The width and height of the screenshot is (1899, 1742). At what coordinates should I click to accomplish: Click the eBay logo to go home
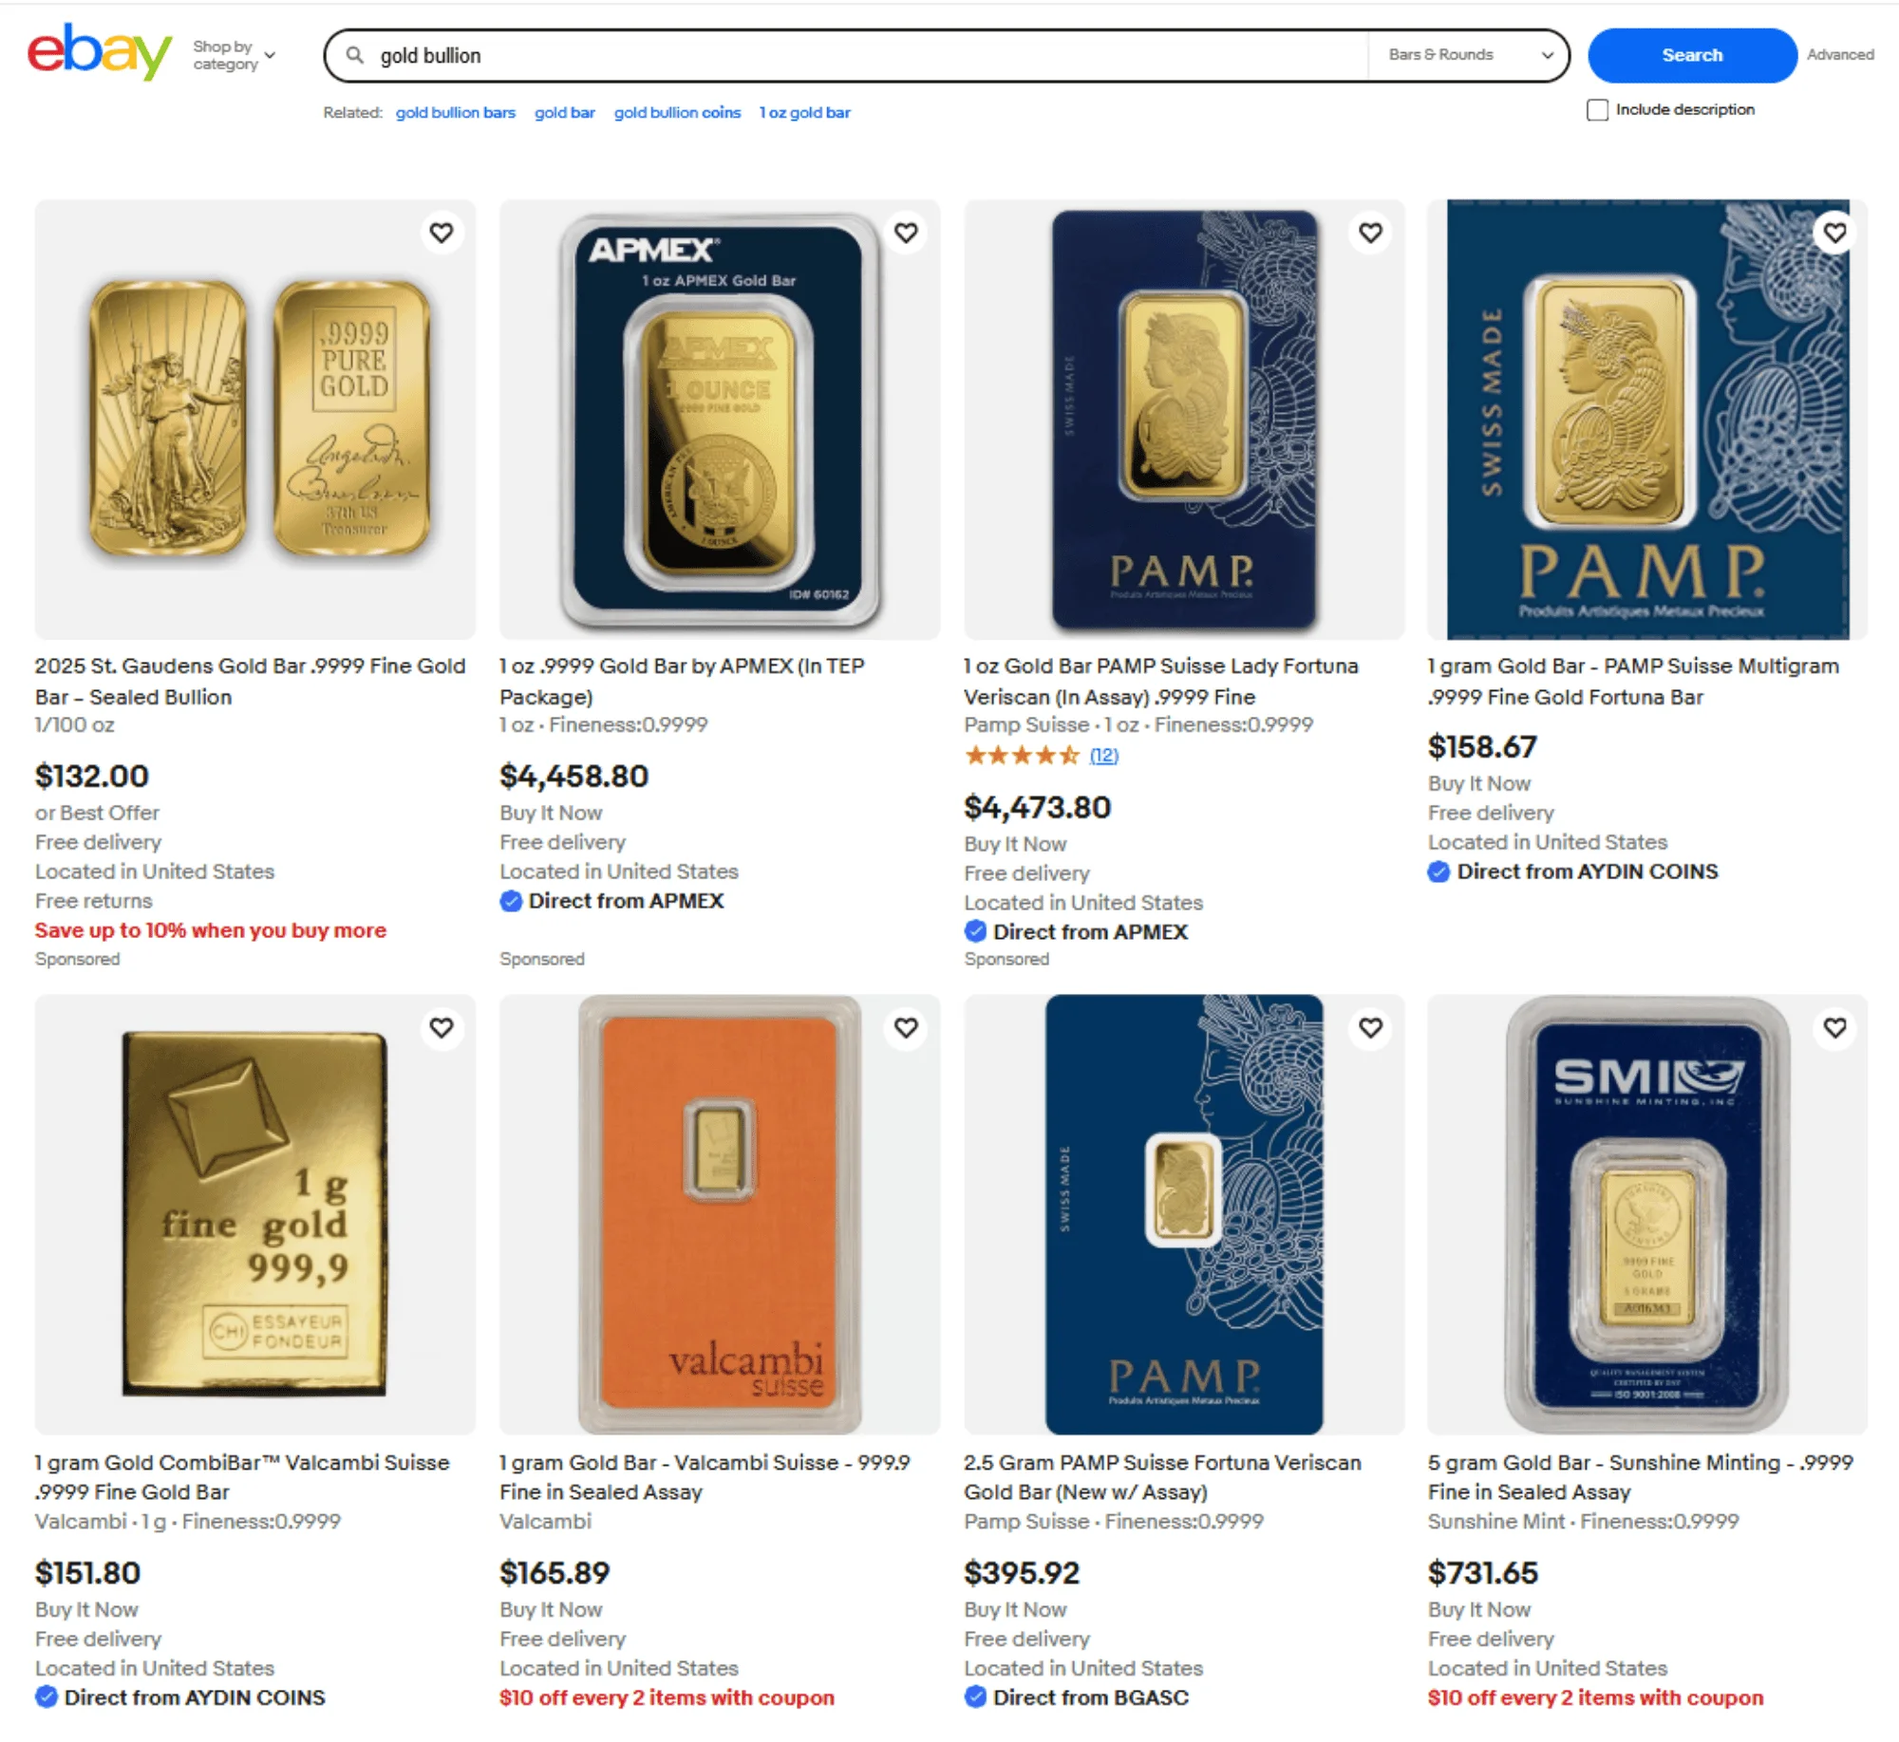pyautogui.click(x=96, y=52)
